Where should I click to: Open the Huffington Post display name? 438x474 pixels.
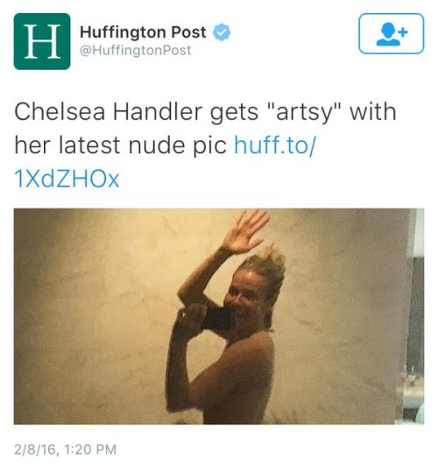click(x=143, y=32)
